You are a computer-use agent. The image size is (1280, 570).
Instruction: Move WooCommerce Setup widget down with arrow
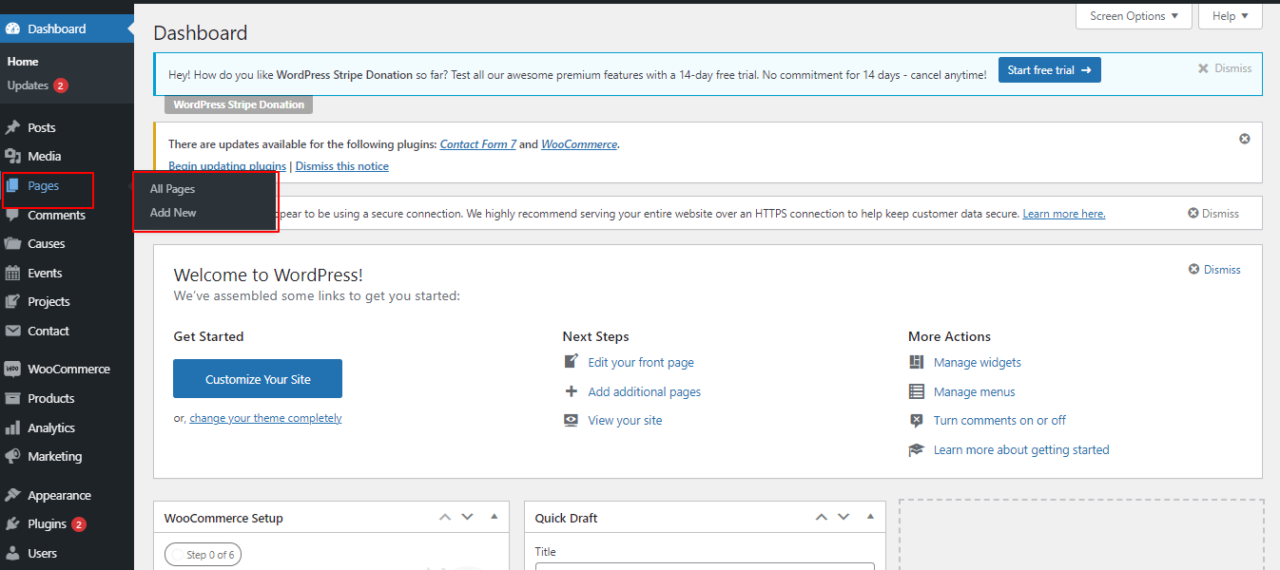point(467,517)
